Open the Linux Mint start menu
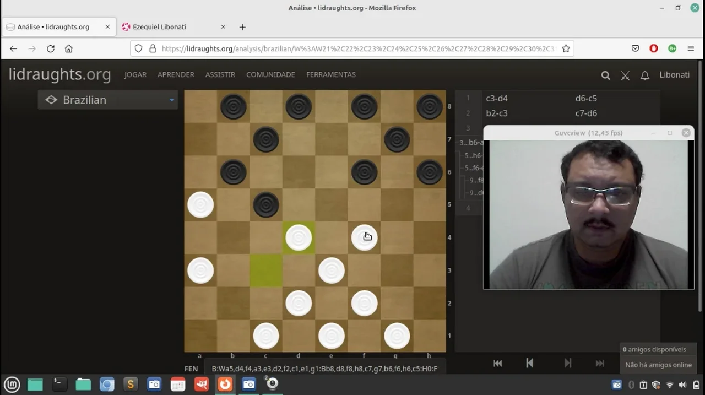705x395 pixels. (12, 384)
